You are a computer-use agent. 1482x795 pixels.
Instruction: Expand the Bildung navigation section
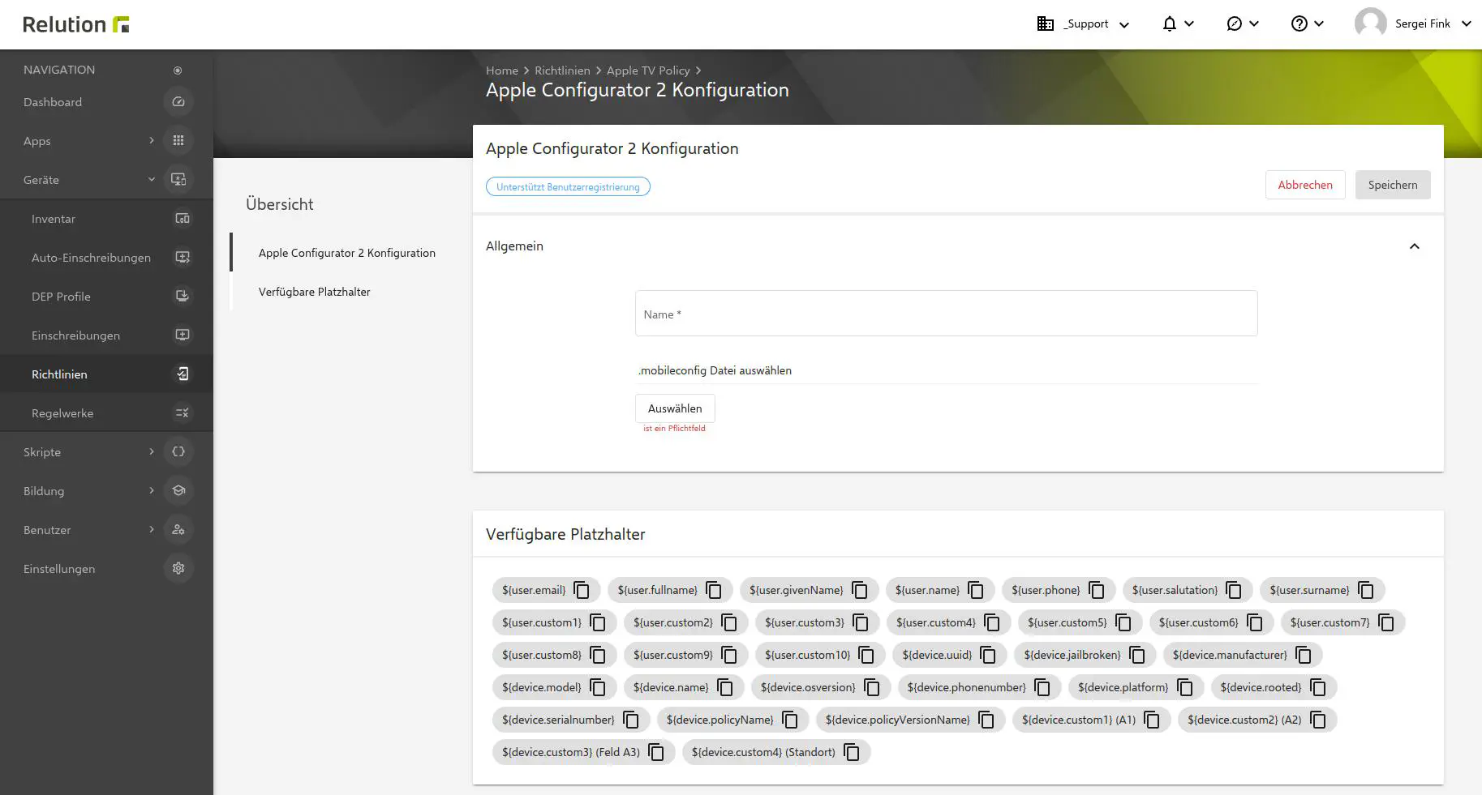click(152, 491)
